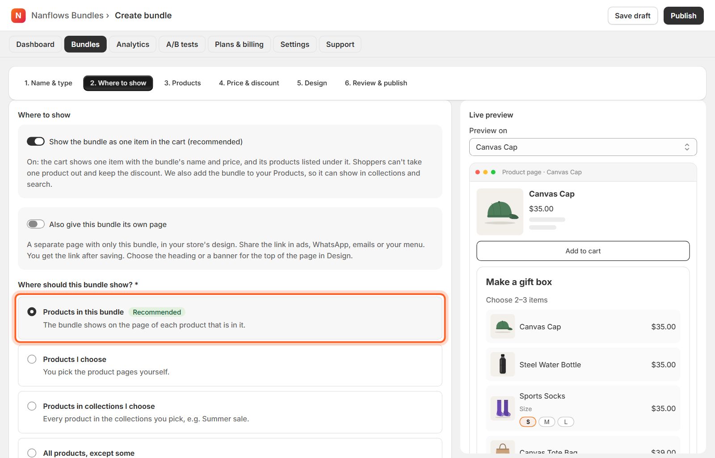Click Canvas Cap icon in gift box list
This screenshot has width=715, height=458.
pyautogui.click(x=503, y=327)
